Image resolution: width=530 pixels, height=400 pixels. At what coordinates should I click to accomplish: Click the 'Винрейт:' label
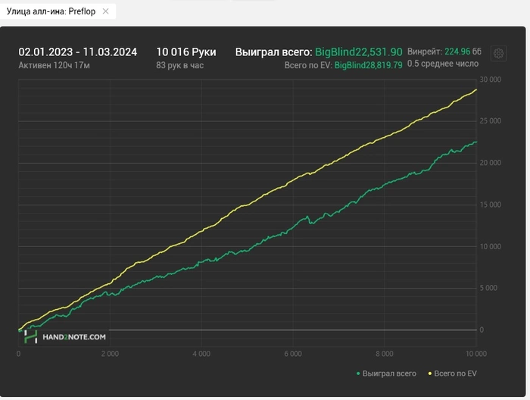[425, 52]
